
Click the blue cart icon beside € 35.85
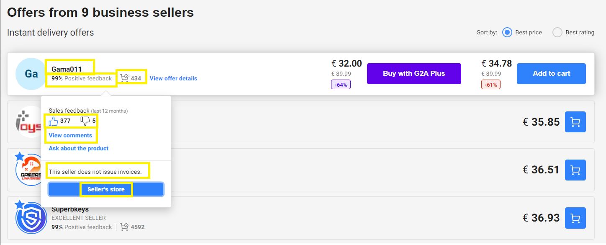(x=575, y=122)
